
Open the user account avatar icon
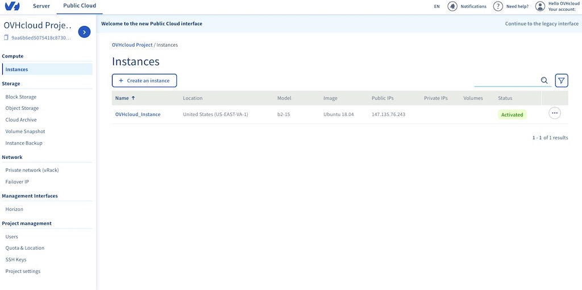(x=540, y=6)
